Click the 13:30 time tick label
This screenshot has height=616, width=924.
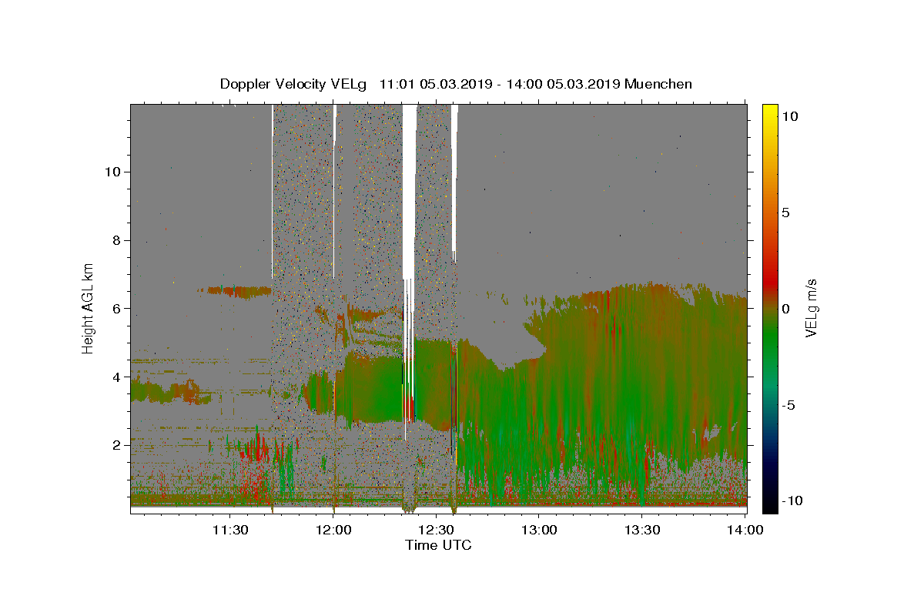click(x=641, y=530)
